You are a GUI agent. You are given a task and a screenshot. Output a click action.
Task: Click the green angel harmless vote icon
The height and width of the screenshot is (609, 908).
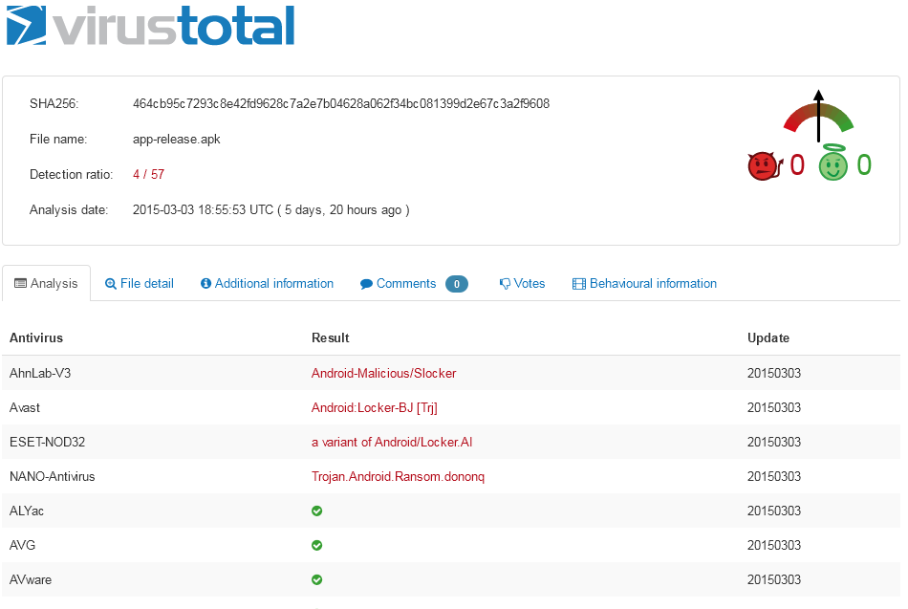pos(832,163)
